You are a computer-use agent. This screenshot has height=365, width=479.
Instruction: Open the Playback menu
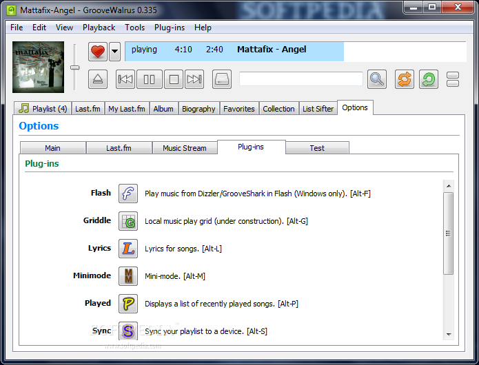pos(99,28)
